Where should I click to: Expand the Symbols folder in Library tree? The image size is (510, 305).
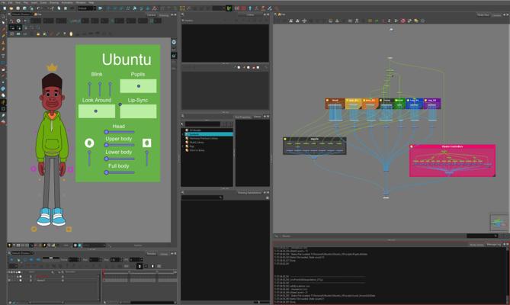click(x=183, y=134)
